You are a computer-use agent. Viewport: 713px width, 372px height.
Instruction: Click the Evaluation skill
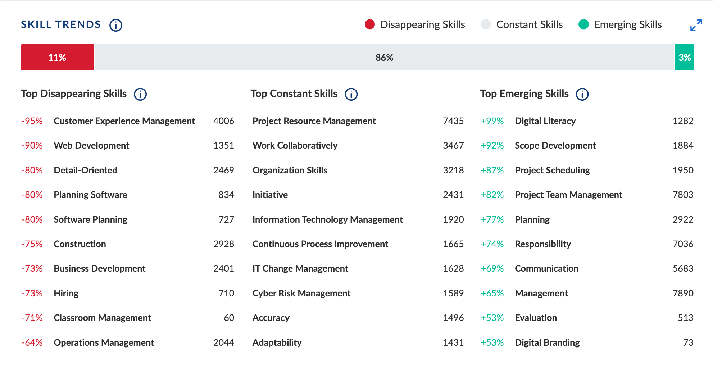point(536,318)
